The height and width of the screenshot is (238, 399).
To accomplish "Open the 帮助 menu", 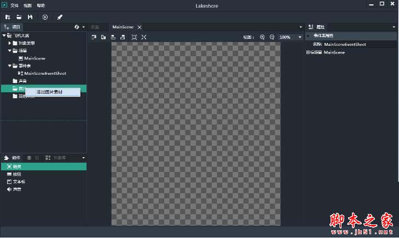I will click(x=41, y=5).
